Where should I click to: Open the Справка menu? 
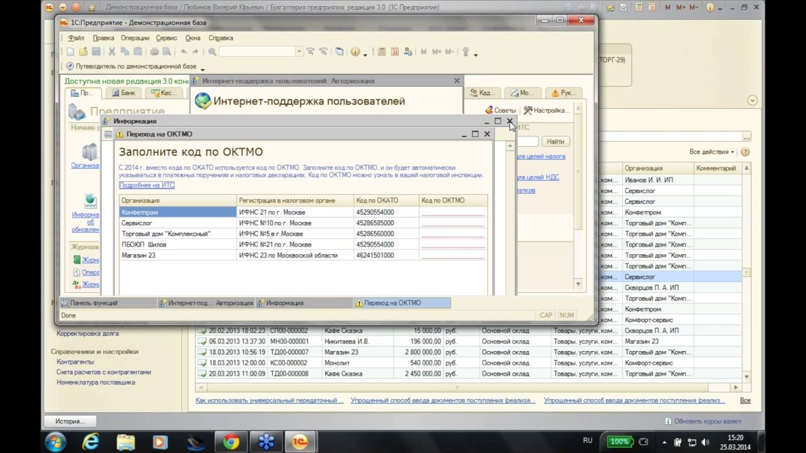pyautogui.click(x=220, y=38)
